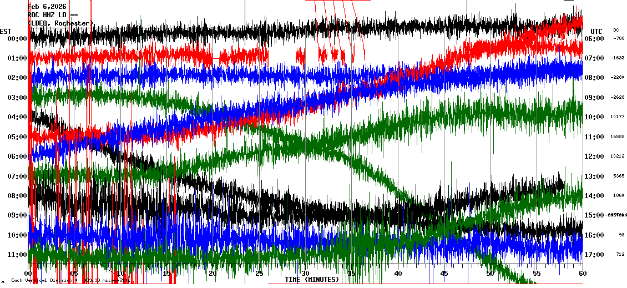Click the 05 minute axis tick label
The image size is (627, 288).
click(74, 273)
